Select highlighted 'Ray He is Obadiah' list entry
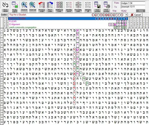Screen dimensions: 149x125 point(68,19)
